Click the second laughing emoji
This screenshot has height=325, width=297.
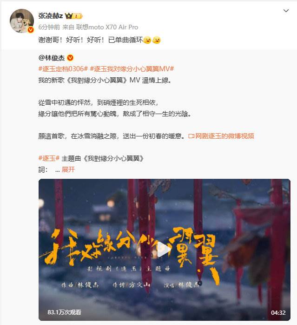156,40
